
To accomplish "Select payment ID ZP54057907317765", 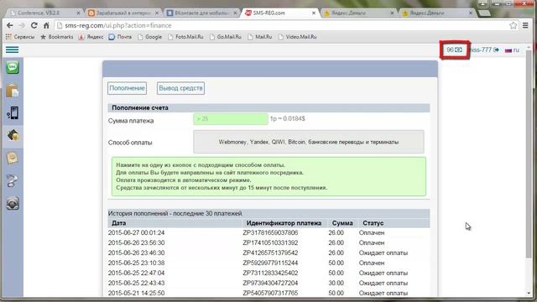I will click(270, 293).
